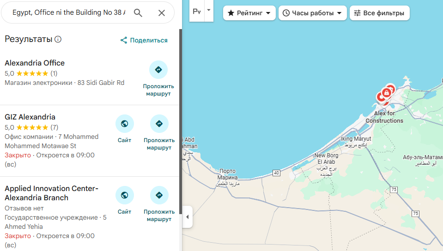The width and height of the screenshot is (443, 251).
Task: Click the Результаты heading
Action: [29, 39]
